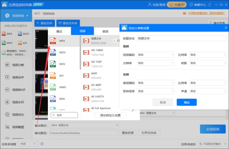The image size is (229, 149).
Task: Click the 打开文件夹 button
Action: tap(149, 133)
